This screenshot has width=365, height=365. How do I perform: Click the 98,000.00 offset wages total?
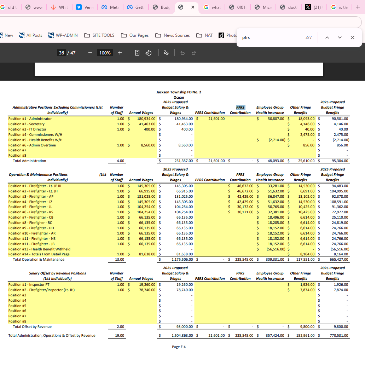click(185, 327)
